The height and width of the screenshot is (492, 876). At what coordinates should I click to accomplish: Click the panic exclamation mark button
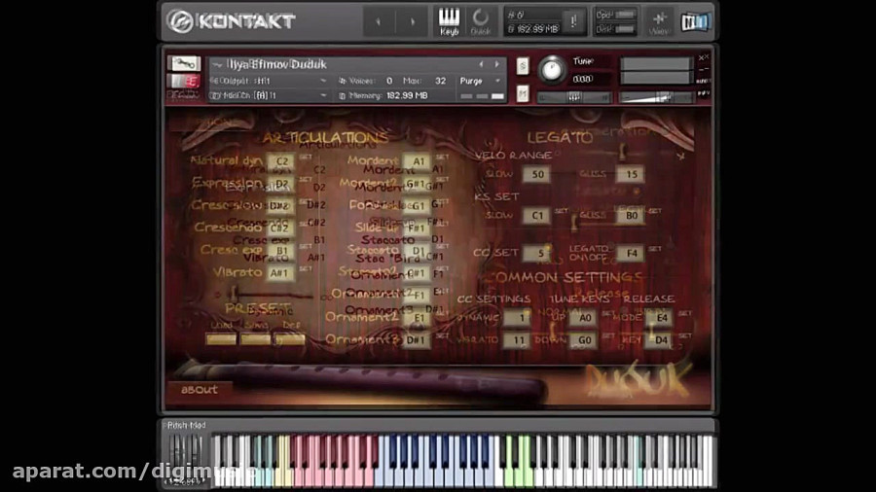pyautogui.click(x=573, y=21)
